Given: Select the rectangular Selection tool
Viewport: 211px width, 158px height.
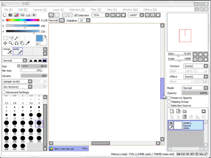Looking at the screenshot, I should [x=5, y=38].
